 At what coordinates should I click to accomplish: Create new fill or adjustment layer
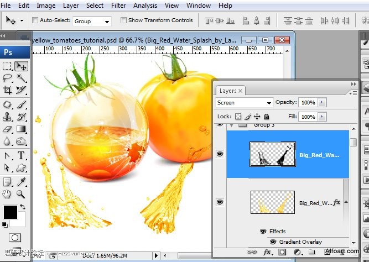[297, 252]
